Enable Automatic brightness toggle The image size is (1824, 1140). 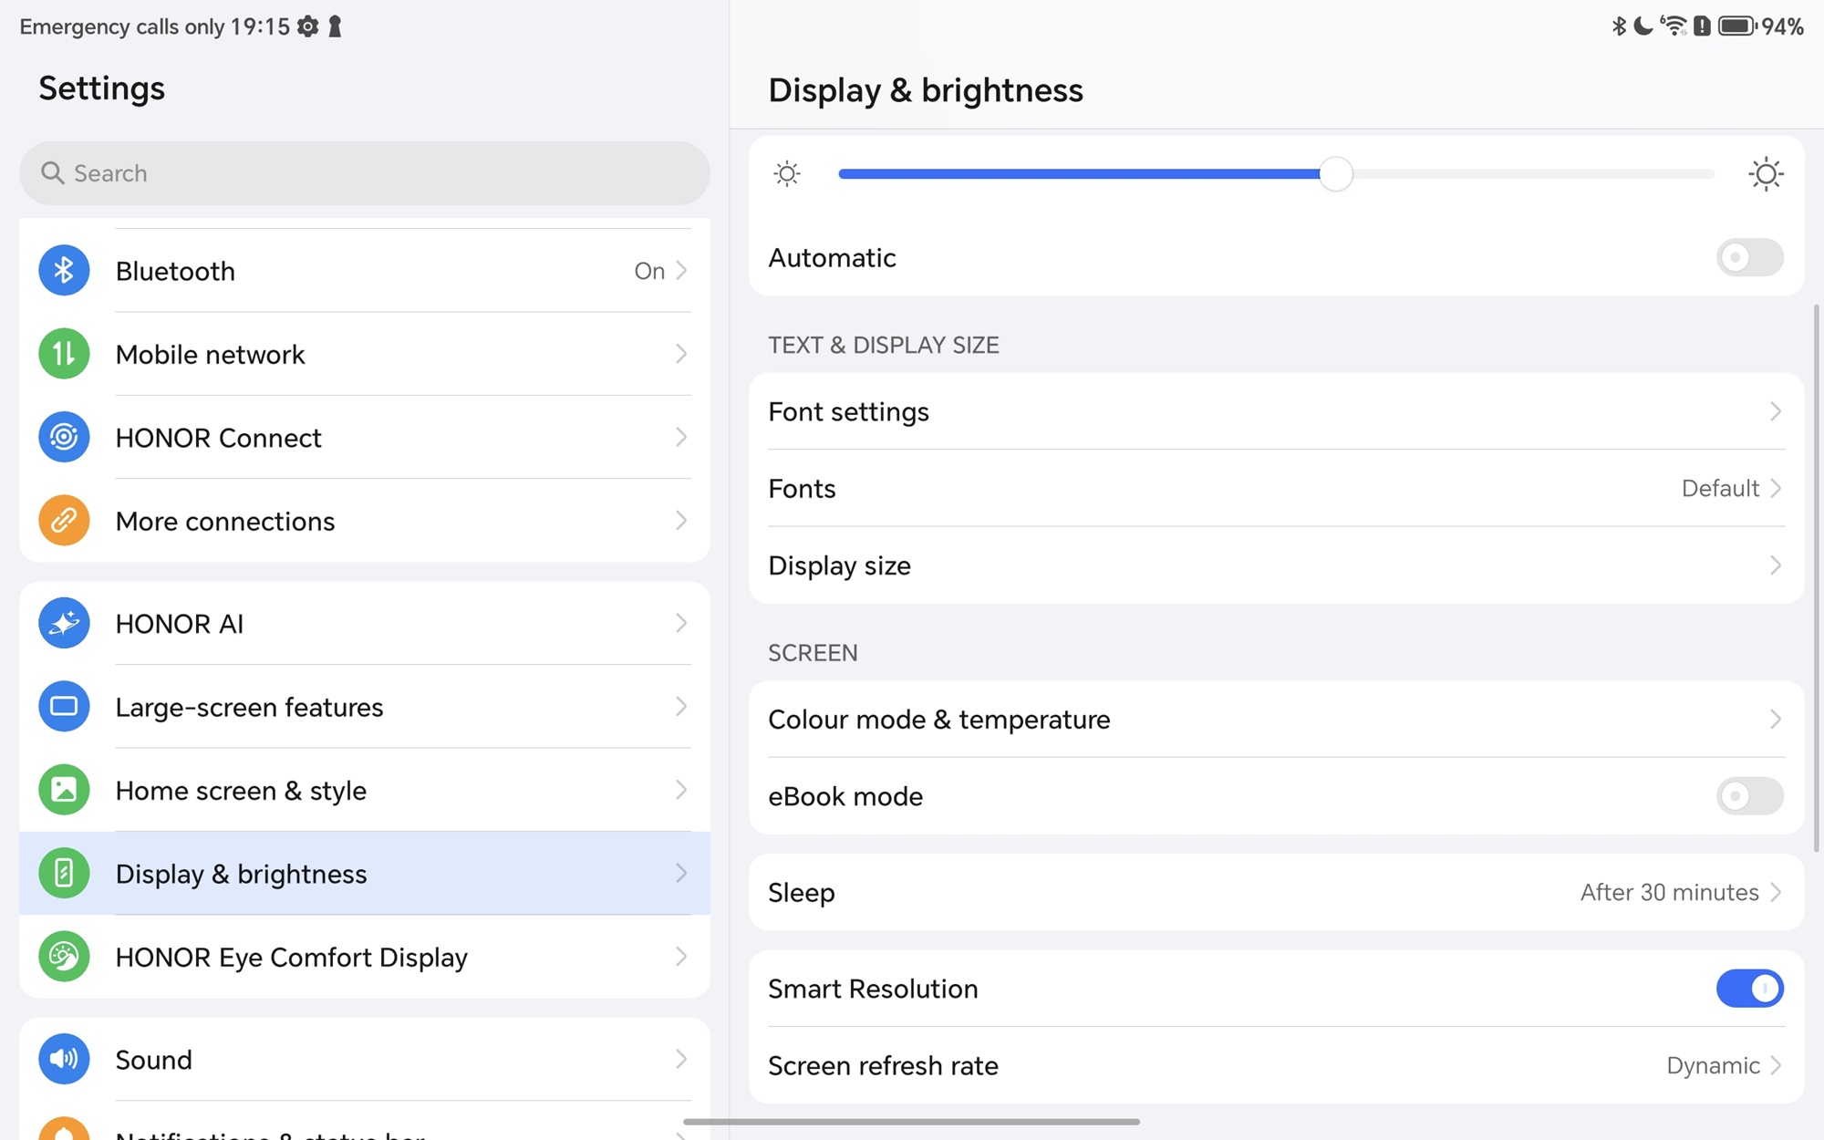(1748, 257)
